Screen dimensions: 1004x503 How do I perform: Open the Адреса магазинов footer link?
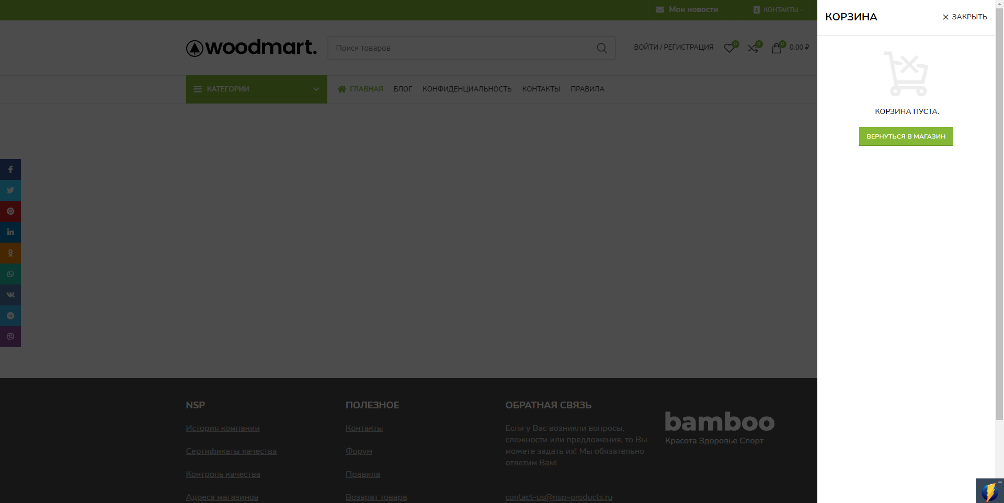222,497
